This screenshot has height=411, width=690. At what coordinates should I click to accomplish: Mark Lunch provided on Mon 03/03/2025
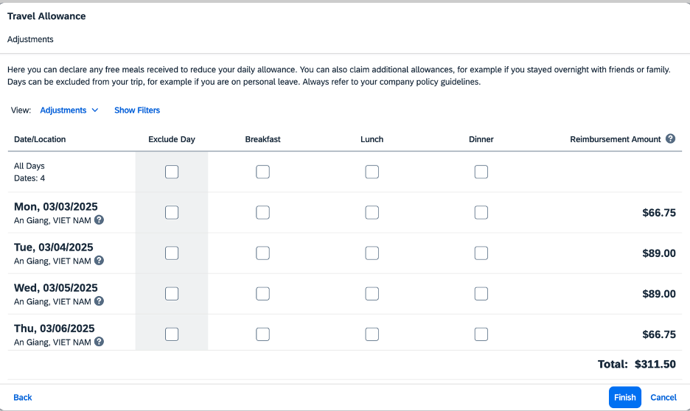pos(372,212)
